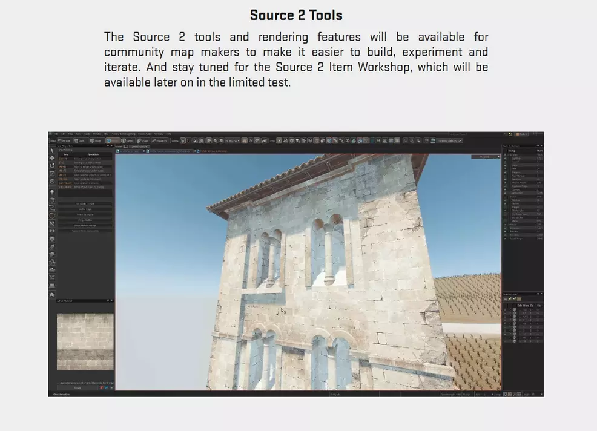The width and height of the screenshot is (597, 431).
Task: Select the Path tool
Action: coord(52,208)
